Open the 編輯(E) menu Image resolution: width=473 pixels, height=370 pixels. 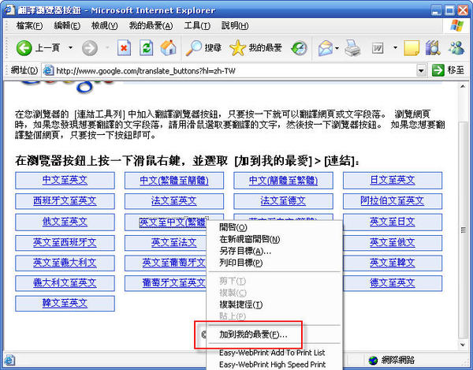pyautogui.click(x=67, y=26)
